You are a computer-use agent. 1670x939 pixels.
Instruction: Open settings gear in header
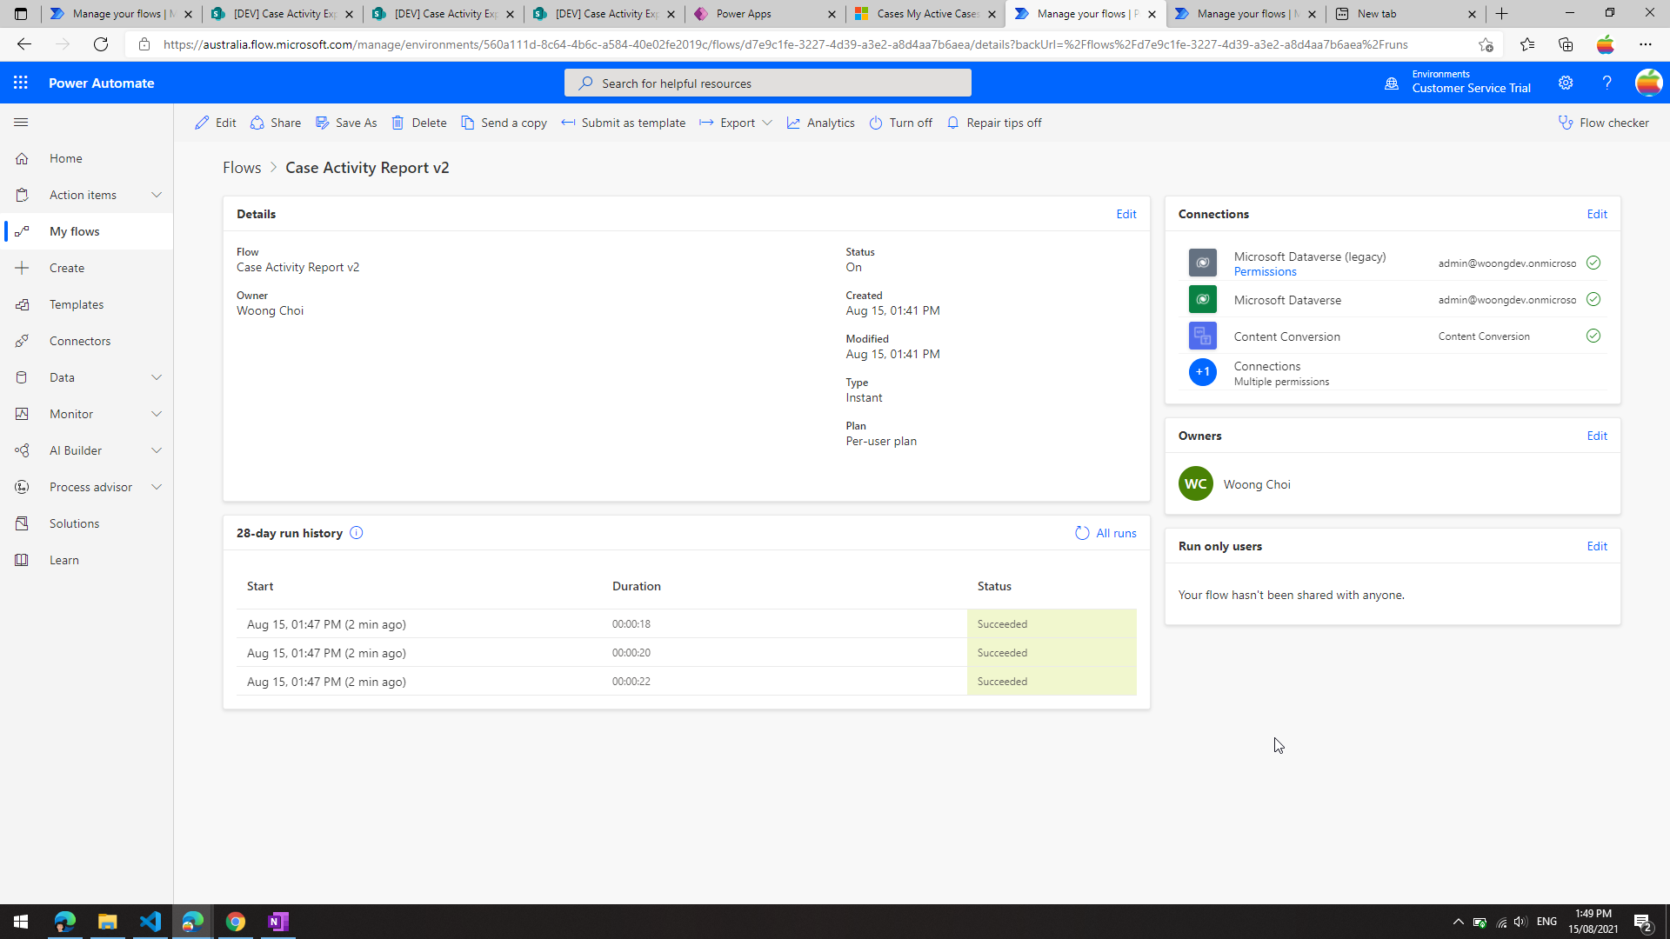coord(1566,83)
